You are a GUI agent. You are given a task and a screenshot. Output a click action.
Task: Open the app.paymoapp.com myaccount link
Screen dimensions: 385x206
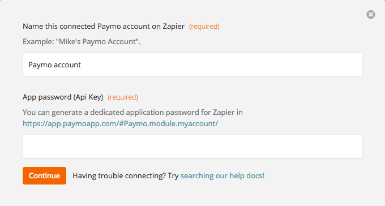[x=120, y=123]
